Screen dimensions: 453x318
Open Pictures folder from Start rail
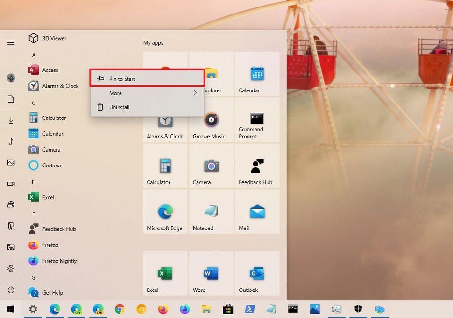[x=11, y=162]
